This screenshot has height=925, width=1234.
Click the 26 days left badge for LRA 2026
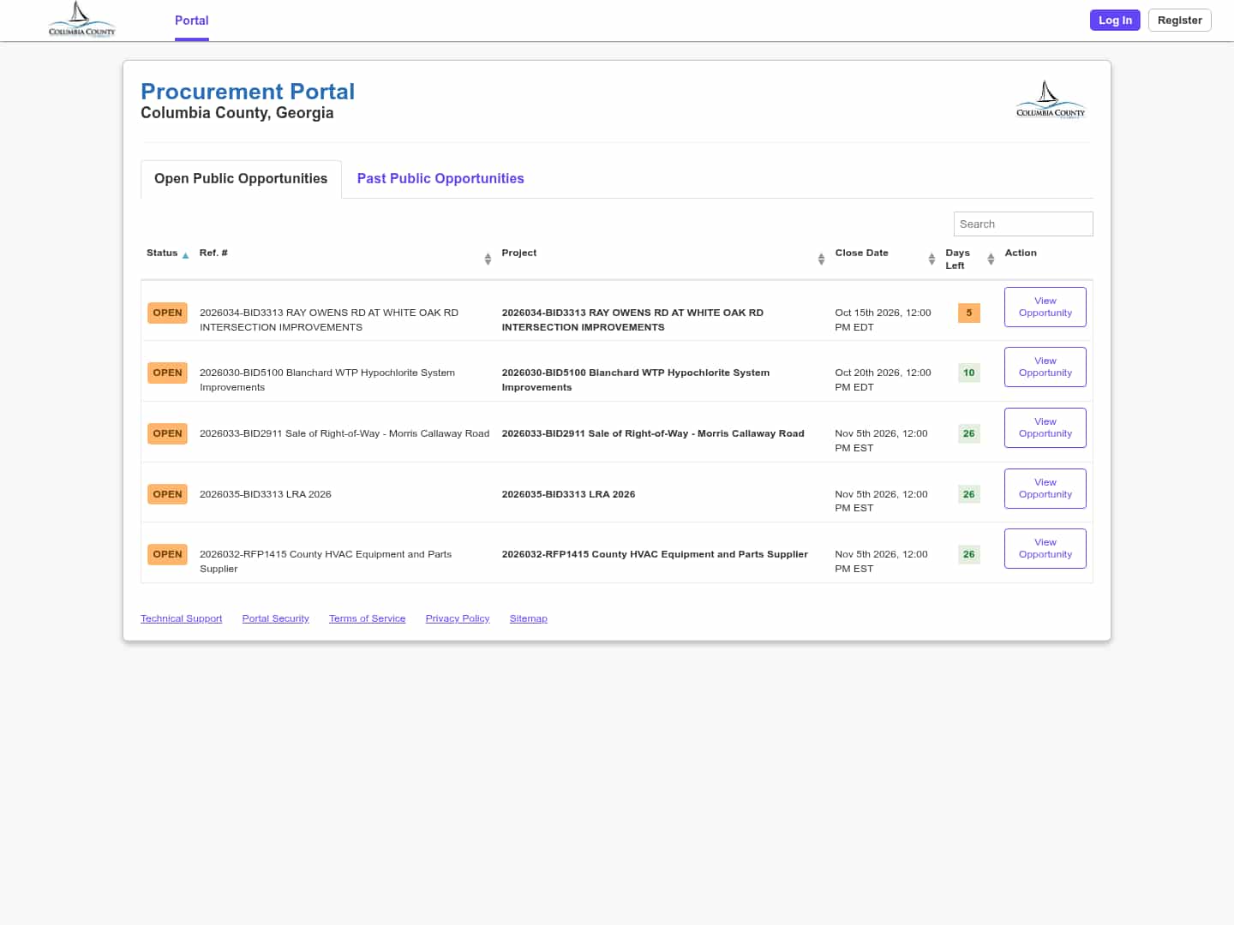pos(969,494)
